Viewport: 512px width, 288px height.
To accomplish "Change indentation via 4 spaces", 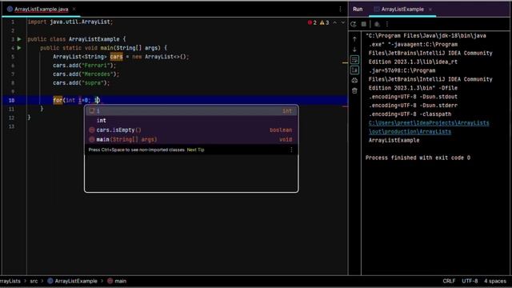I will pos(495,281).
